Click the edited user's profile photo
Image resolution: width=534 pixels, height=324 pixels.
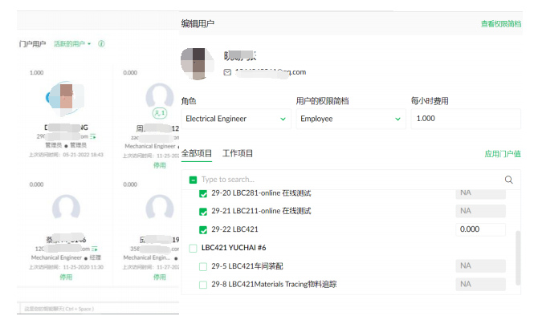click(x=198, y=63)
